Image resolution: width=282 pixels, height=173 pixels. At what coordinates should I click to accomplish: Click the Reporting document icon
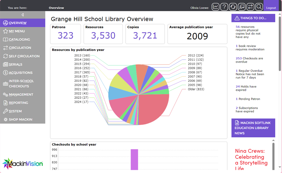5,103
